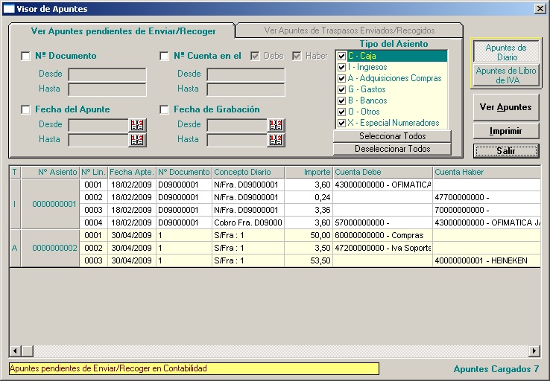The height and width of the screenshot is (381, 550).
Task: Close the Visor de Apuntes window
Action: (x=540, y=9)
